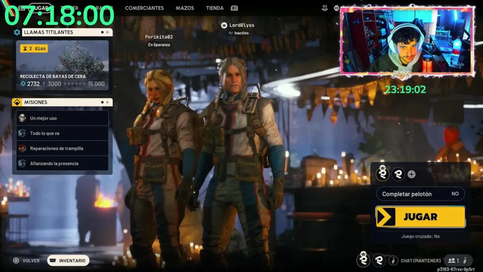Click the green 23:19:02 timer overlay
The image size is (483, 272).
[405, 90]
